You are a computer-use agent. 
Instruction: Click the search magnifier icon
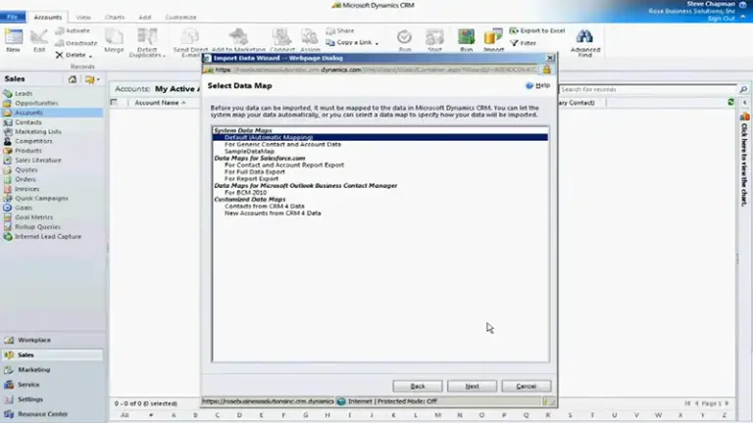[743, 90]
